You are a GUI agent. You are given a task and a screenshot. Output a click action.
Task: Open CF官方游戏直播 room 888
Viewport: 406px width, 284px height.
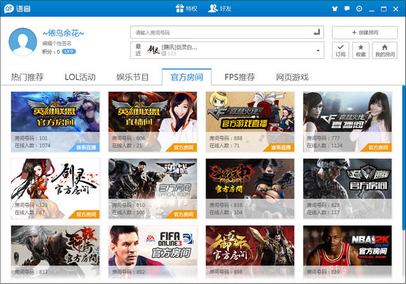(x=250, y=122)
